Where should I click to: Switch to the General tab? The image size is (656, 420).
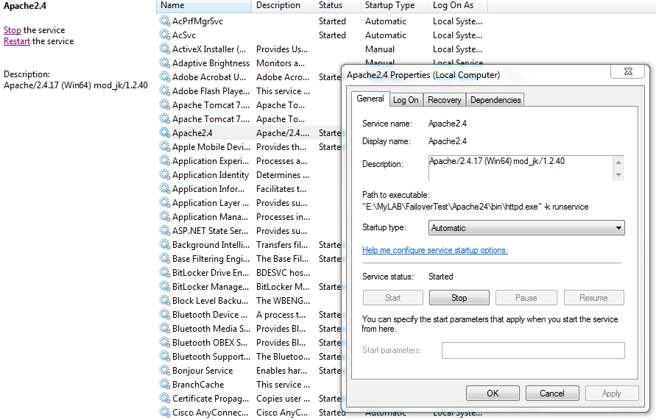(370, 99)
